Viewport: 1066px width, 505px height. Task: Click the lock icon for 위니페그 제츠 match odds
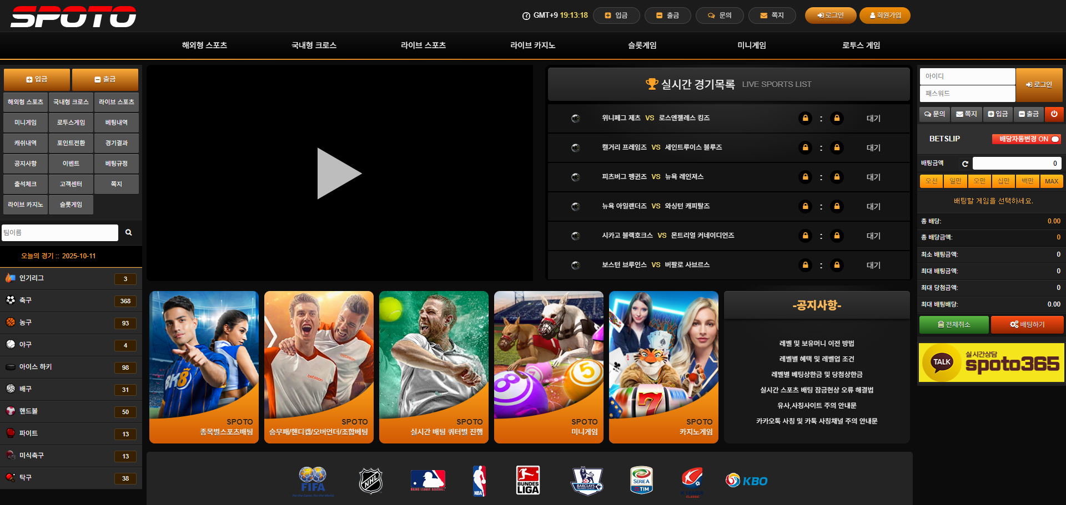coord(805,118)
